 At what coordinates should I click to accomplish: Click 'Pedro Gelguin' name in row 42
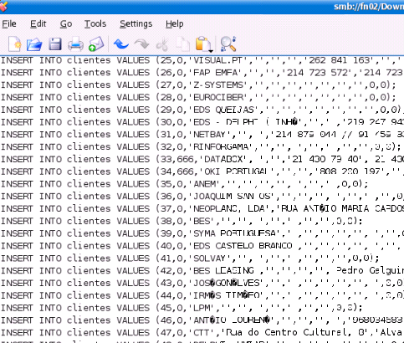370,270
